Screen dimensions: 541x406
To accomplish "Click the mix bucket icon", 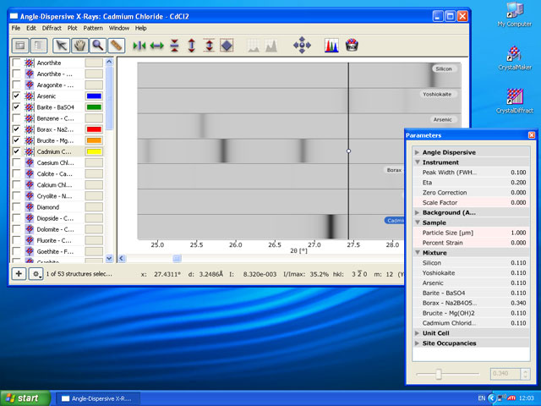I will (x=352, y=45).
